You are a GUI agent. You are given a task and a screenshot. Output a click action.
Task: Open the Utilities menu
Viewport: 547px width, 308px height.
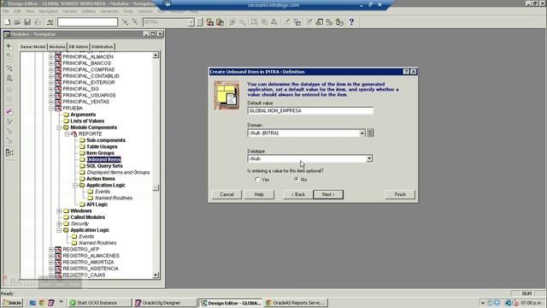pos(88,11)
